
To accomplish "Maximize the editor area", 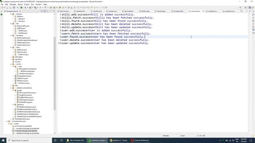I will pyautogui.click(x=250, y=11).
